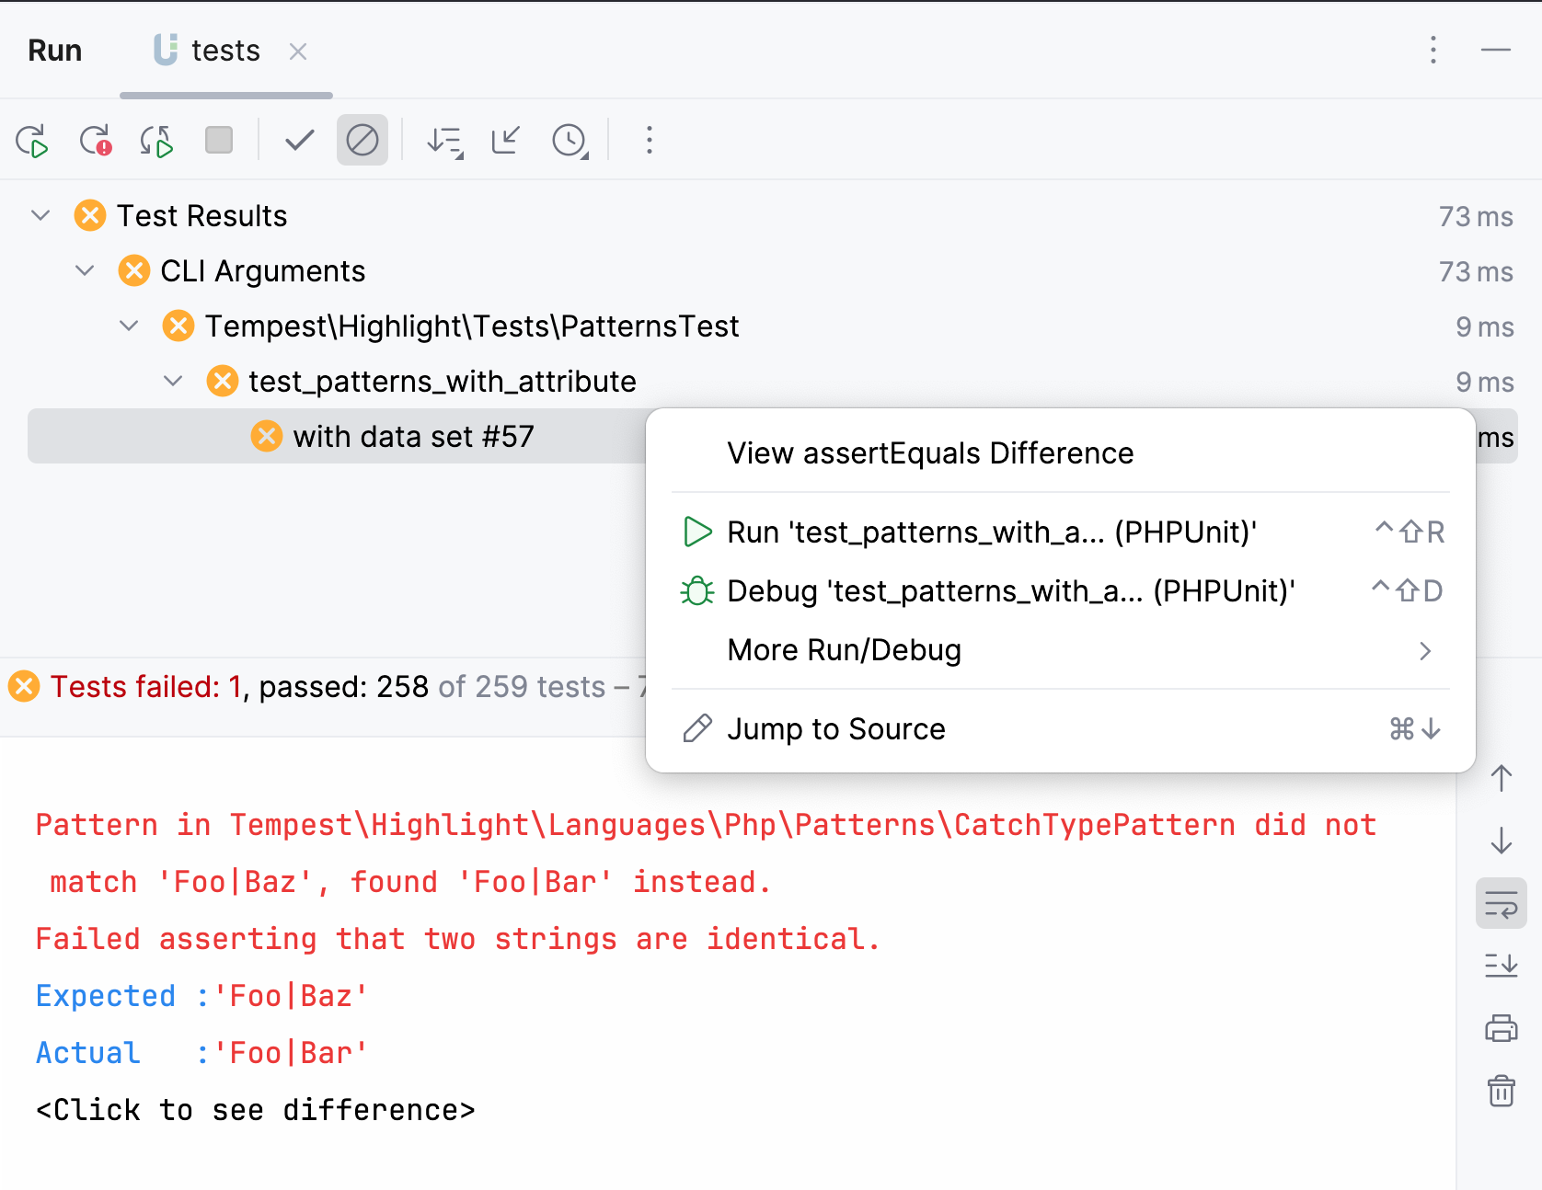Open test history via the clock icon
The width and height of the screenshot is (1542, 1190).
(570, 141)
